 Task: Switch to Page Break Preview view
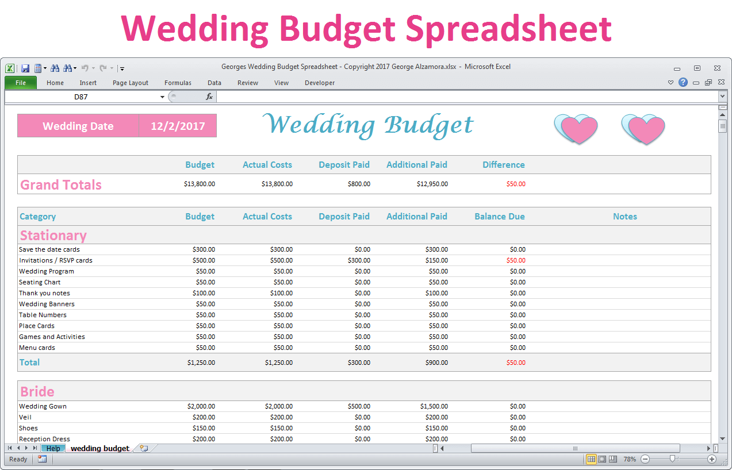click(x=613, y=459)
